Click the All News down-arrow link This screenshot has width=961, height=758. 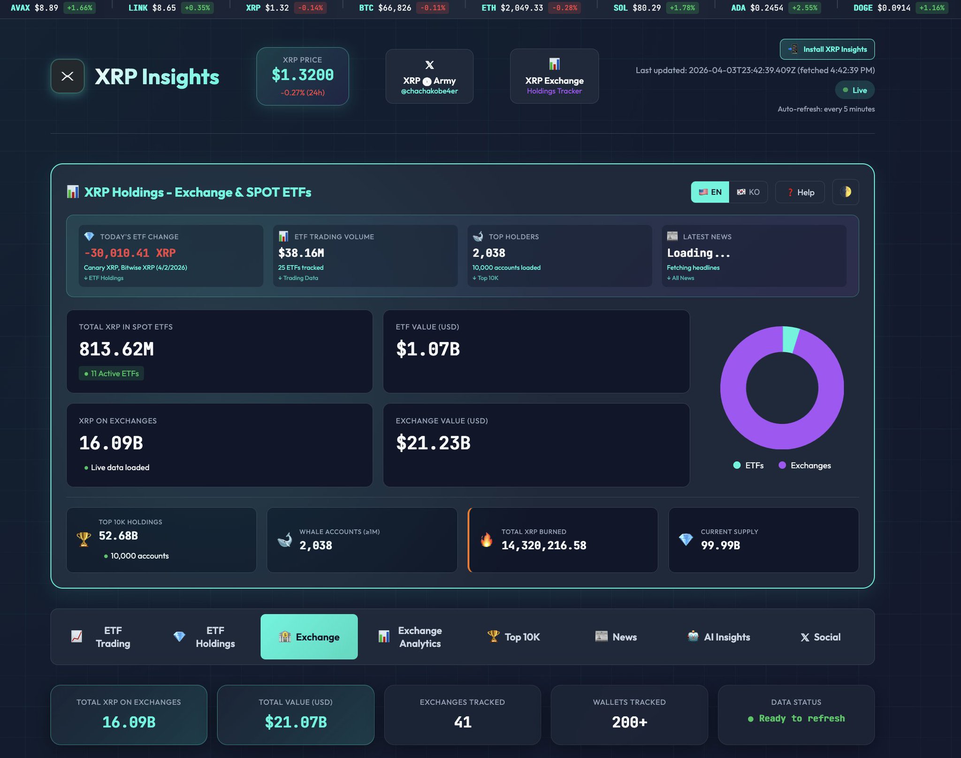point(680,278)
